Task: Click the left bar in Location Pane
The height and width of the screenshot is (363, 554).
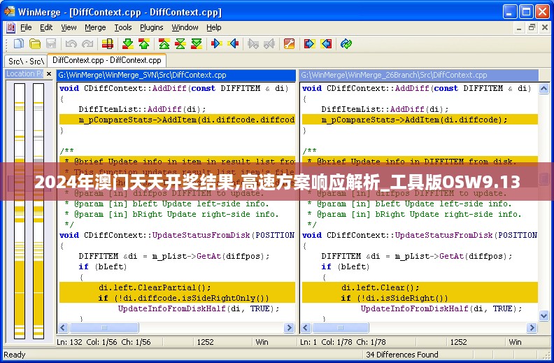Action: 20,211
